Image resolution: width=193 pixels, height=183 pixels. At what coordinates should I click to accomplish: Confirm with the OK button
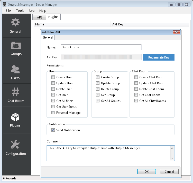[146, 171]
